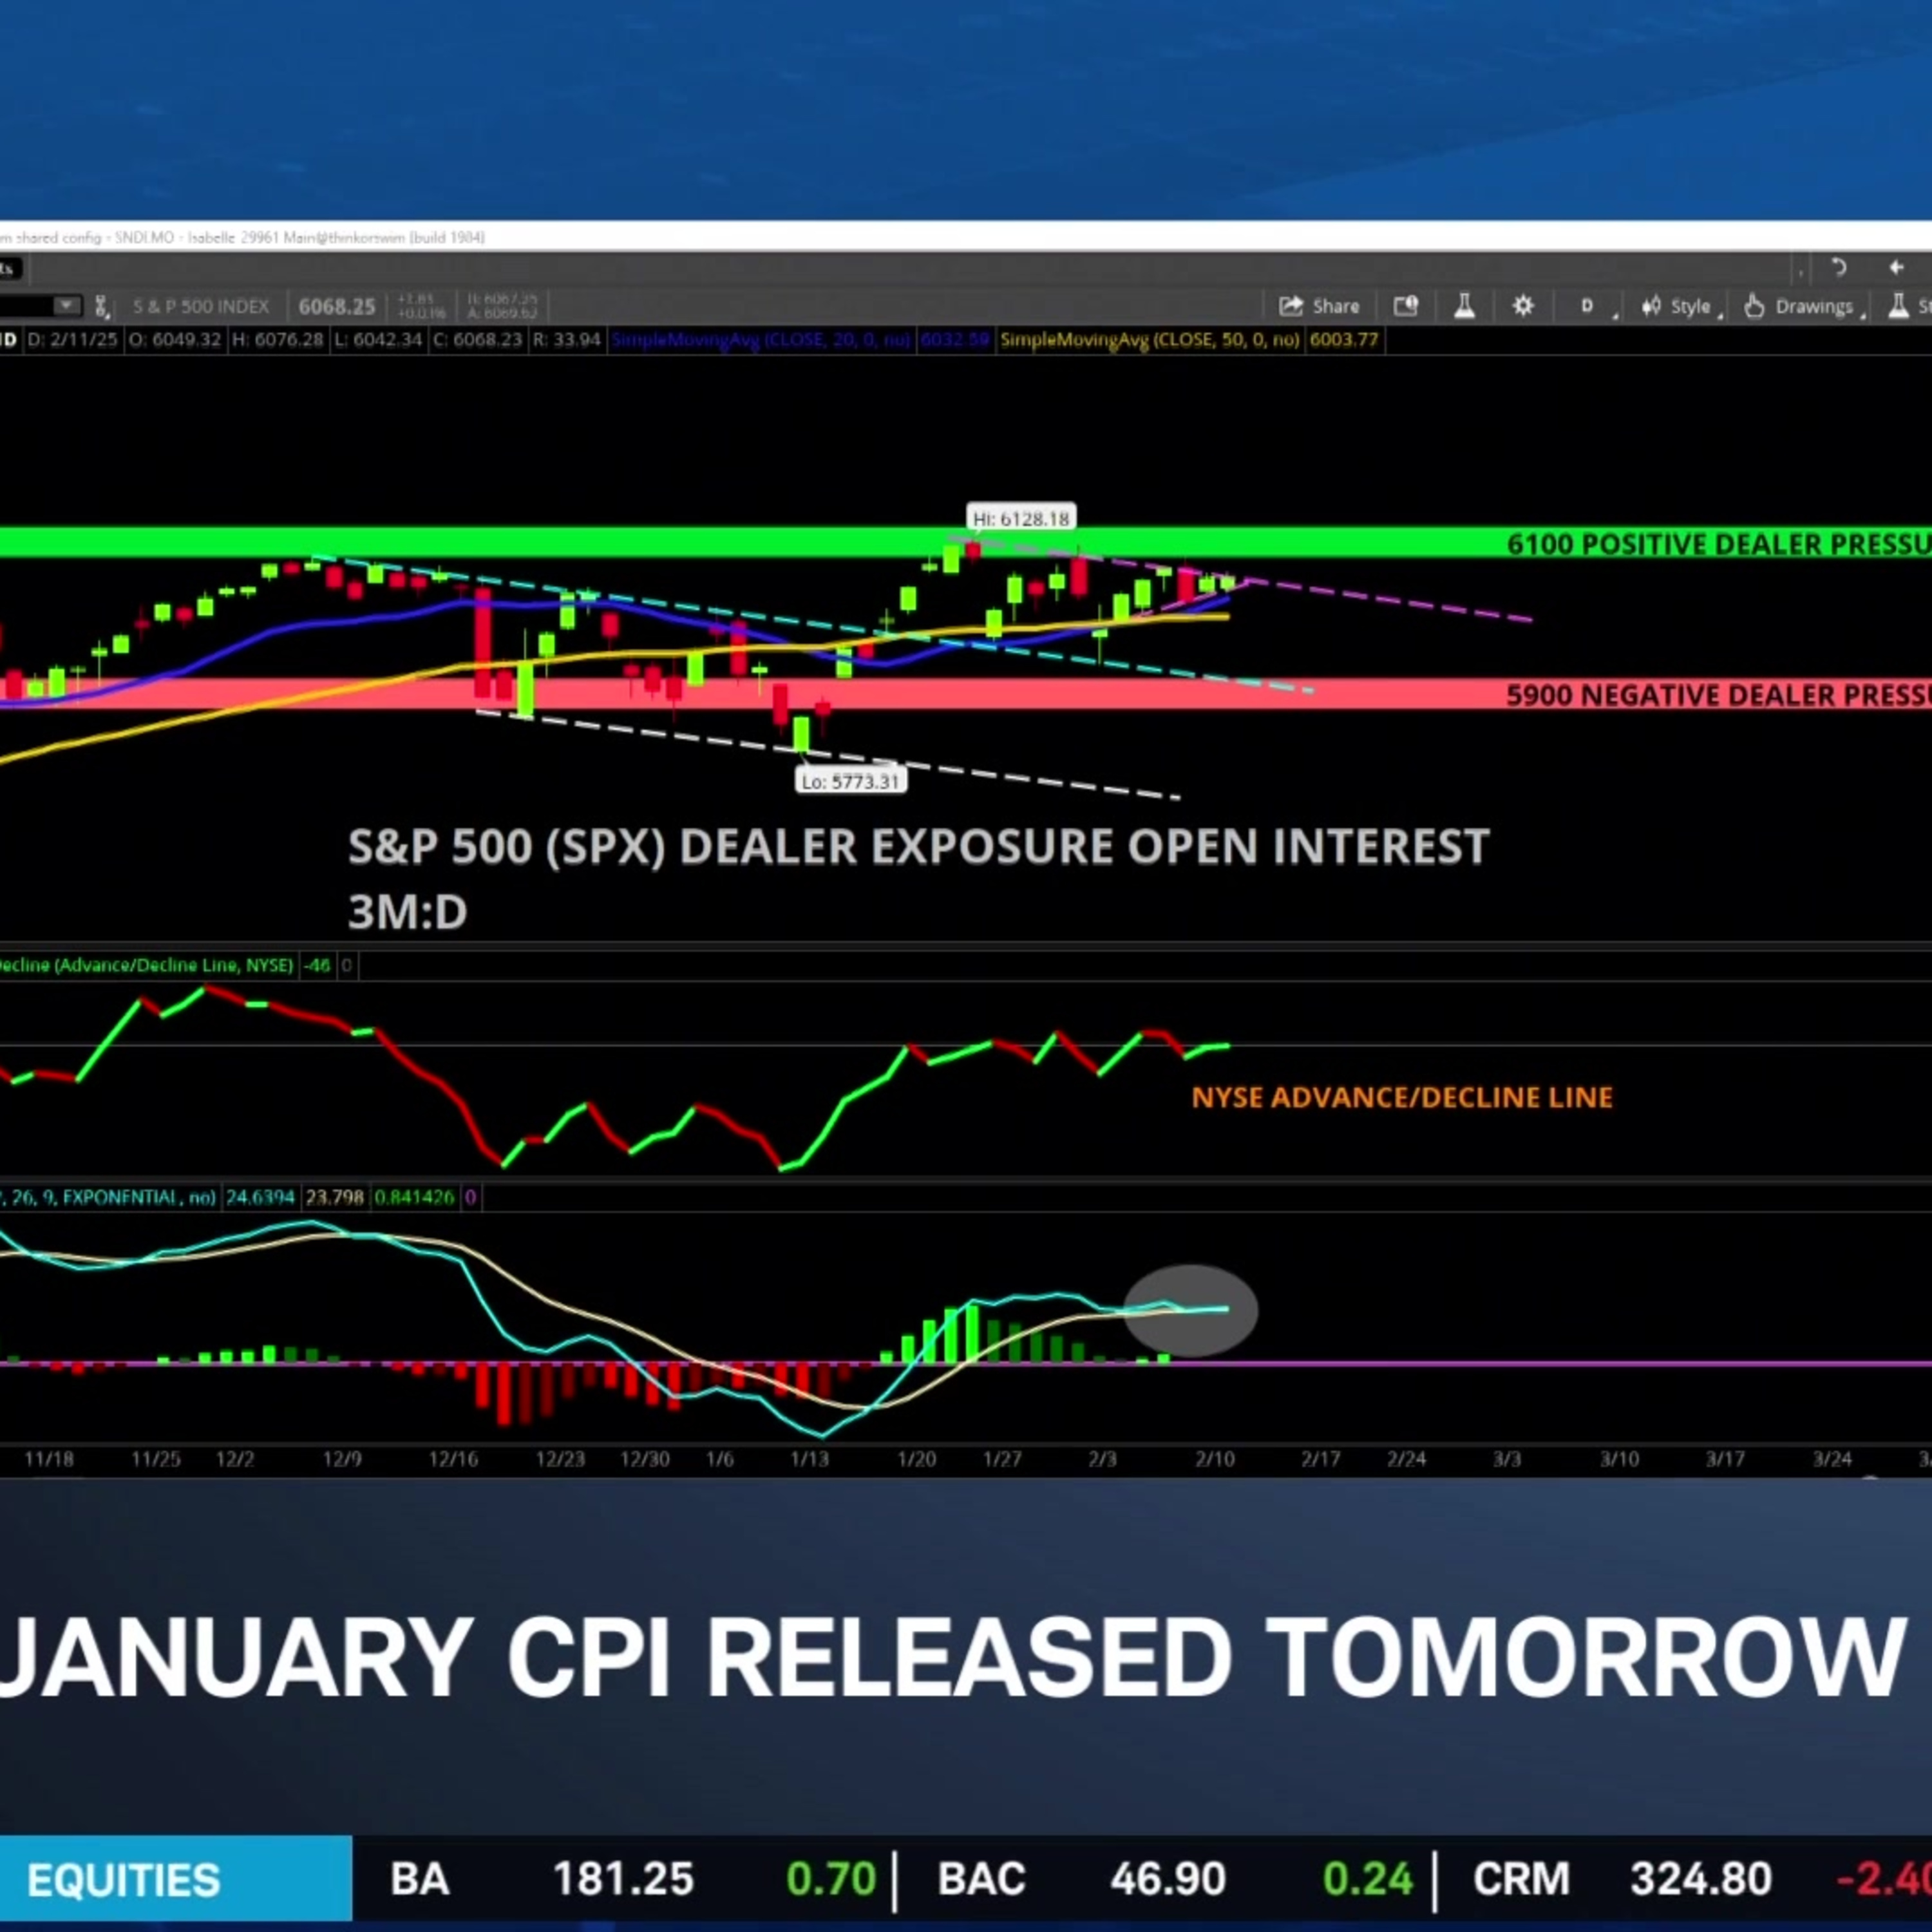Click the 11/18 date on time axis

tap(49, 1459)
